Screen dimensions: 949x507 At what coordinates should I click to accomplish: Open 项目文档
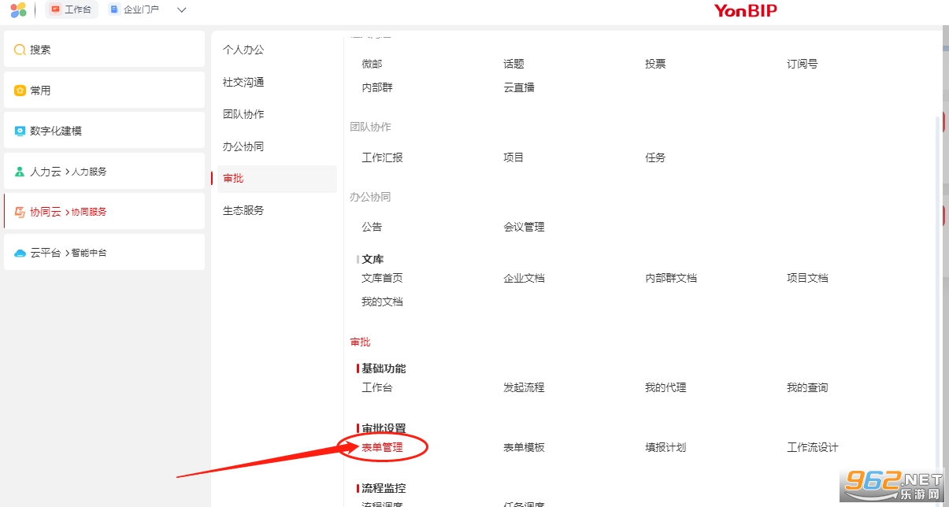807,278
